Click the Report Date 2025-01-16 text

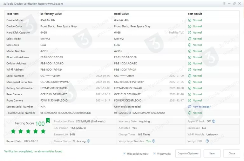[x=22, y=141]
